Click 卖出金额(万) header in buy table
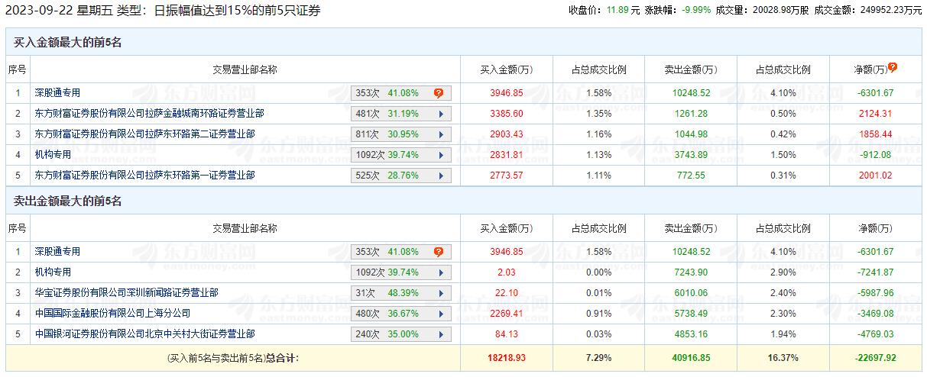The height and width of the screenshot is (377, 927). point(691,69)
